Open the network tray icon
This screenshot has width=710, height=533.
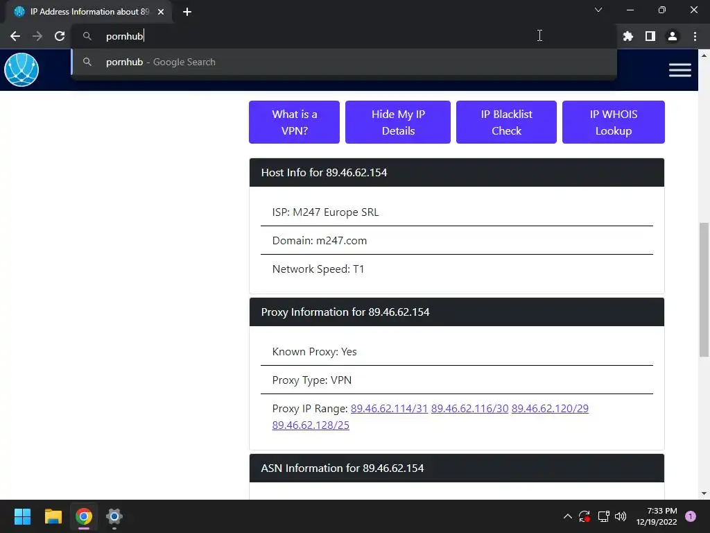point(603,516)
